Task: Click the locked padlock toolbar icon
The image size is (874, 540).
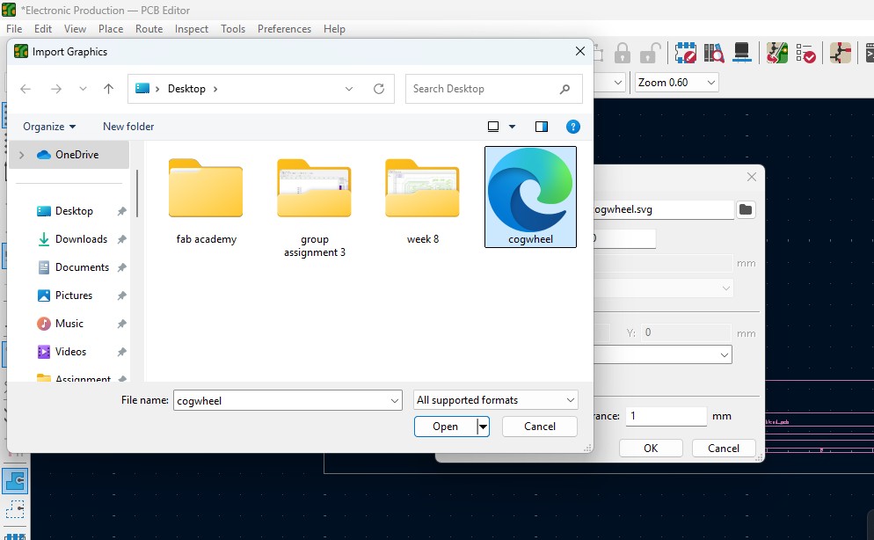Action: click(x=622, y=54)
